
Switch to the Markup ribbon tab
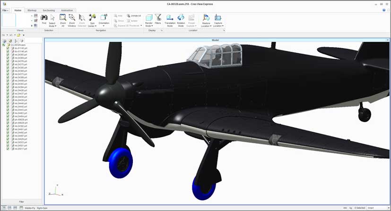point(32,10)
